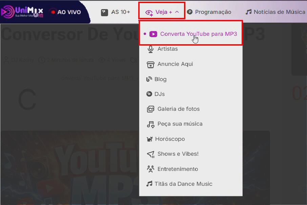Switch to the AS 10+ section
Screen dimensions: 307x205
click(x=115, y=11)
